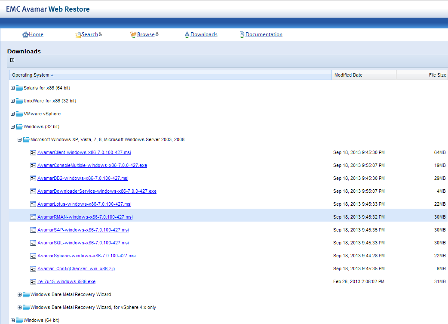Click the 64MB file size value
Viewport: 448px width, 324px height.
click(x=440, y=152)
